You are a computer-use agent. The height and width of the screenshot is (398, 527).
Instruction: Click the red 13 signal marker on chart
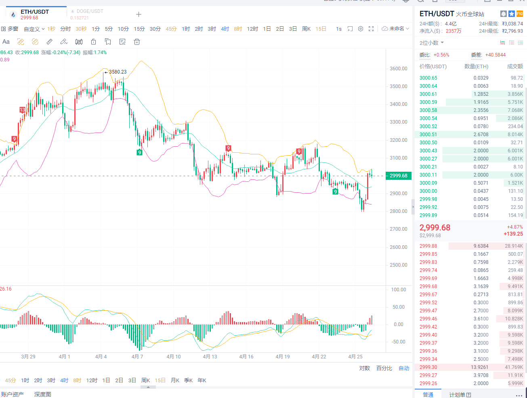23,110
